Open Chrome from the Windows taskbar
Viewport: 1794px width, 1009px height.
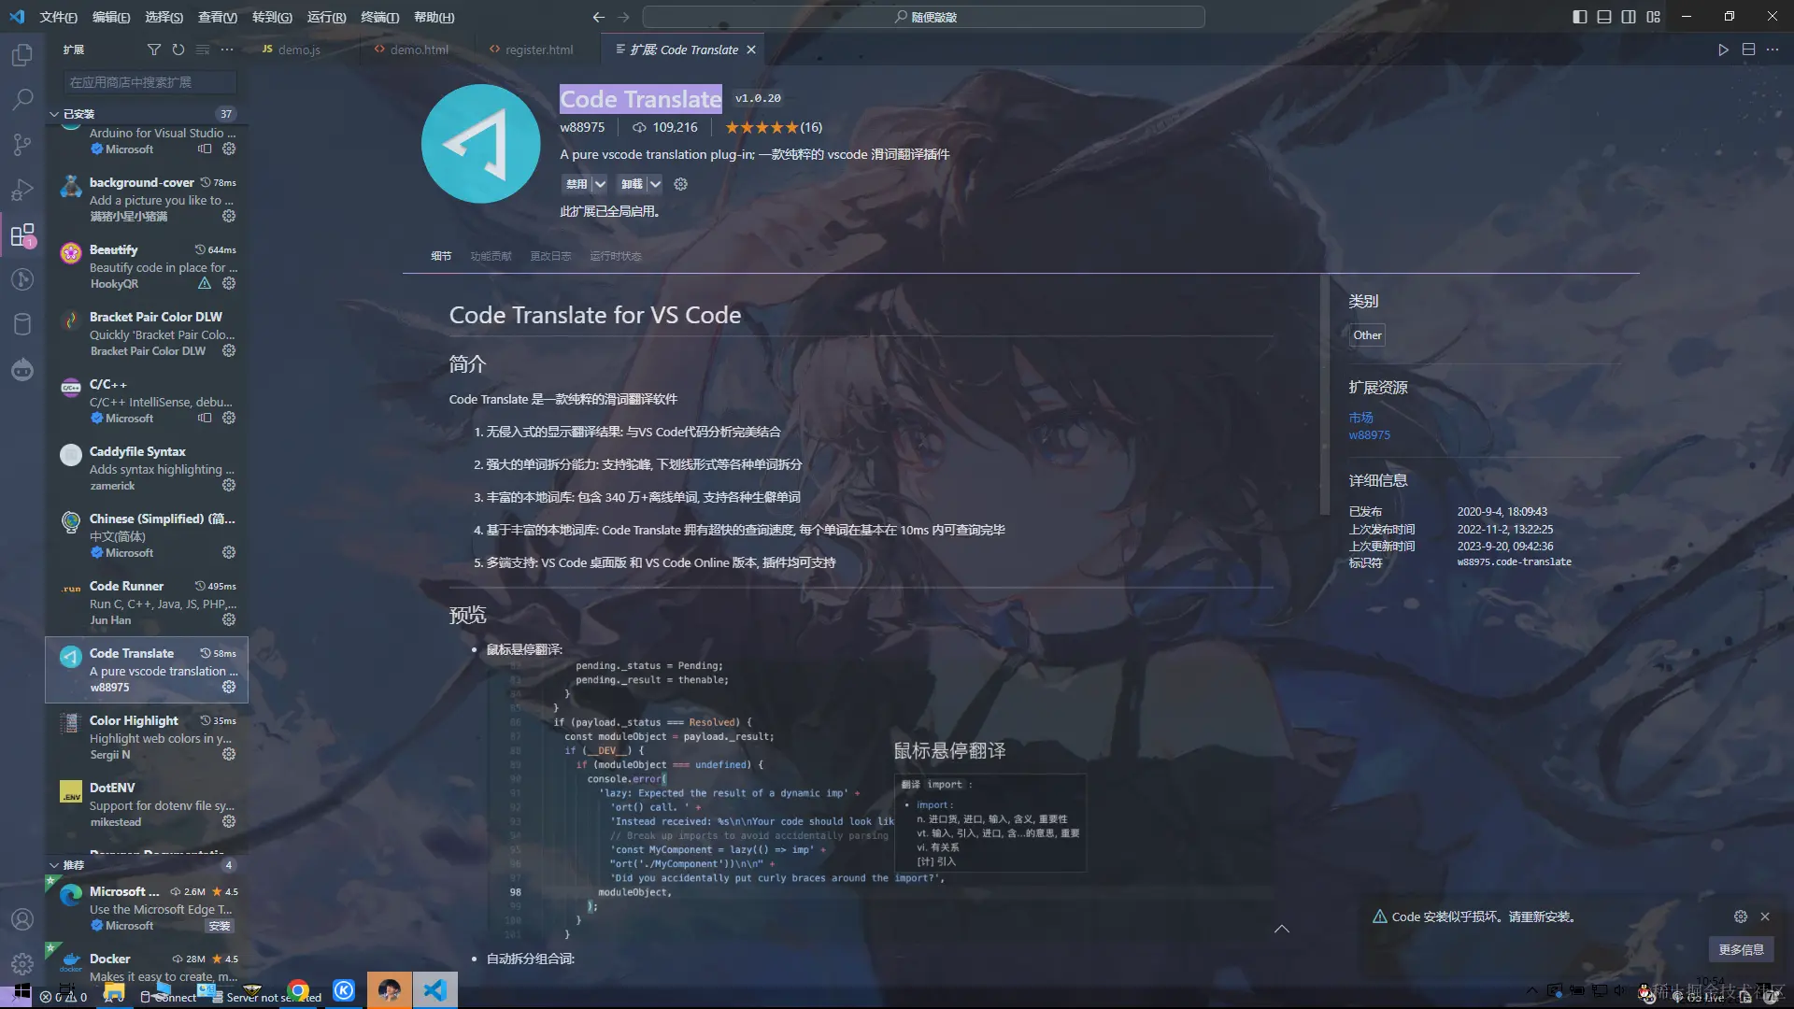299,990
